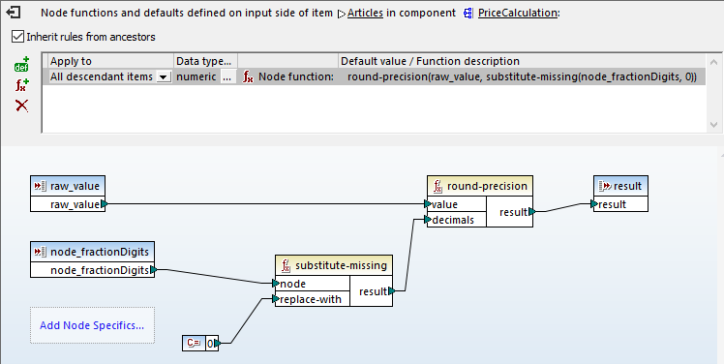Click the raw_value input parameter icon
724x364 pixels.
(41, 186)
